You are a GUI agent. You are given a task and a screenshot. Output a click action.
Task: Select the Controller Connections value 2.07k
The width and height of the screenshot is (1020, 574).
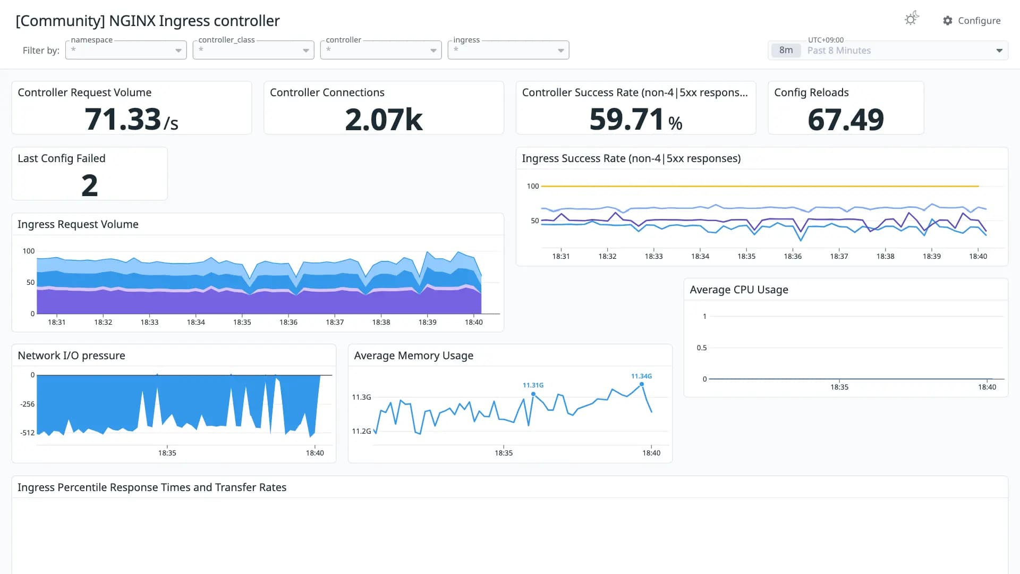(384, 119)
